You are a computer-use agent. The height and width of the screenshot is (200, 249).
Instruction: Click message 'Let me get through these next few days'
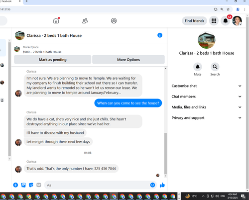pos(58,142)
